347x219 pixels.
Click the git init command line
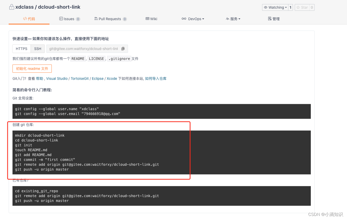24,145
